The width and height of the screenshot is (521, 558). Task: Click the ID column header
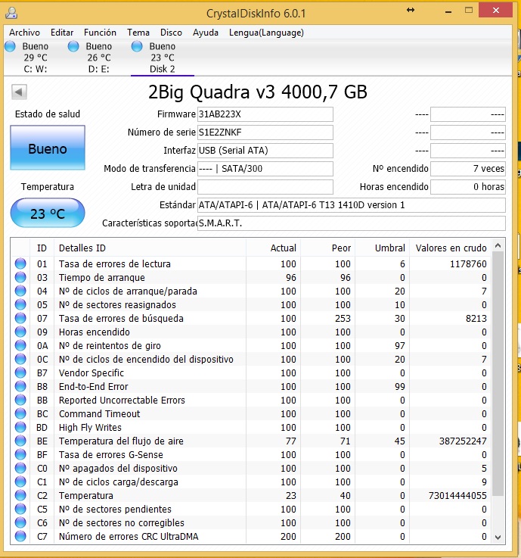click(42, 248)
